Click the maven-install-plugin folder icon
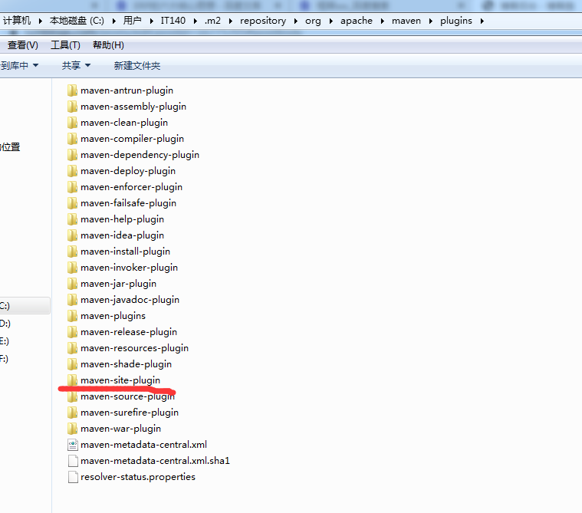582x513 pixels. [72, 252]
